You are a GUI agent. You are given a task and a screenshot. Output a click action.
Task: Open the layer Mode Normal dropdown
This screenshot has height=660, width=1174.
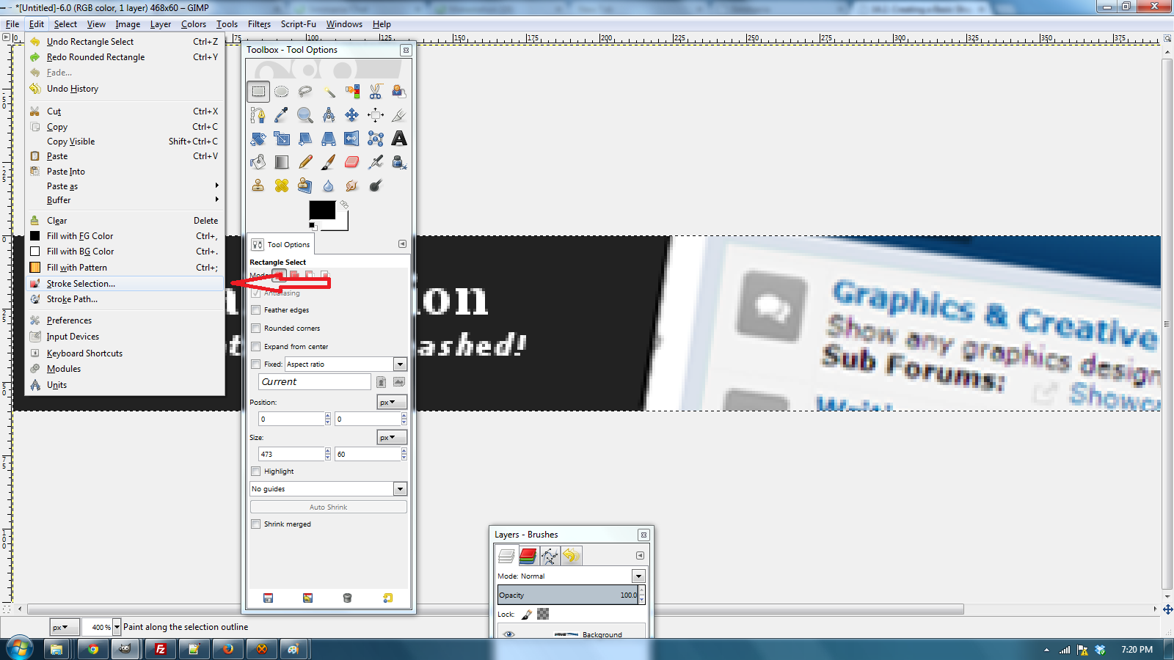pyautogui.click(x=638, y=576)
